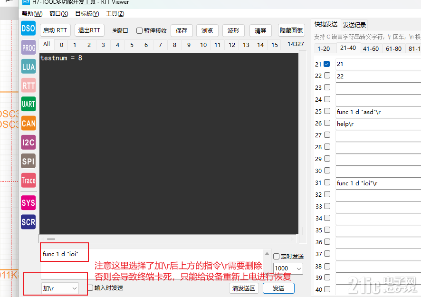The width and height of the screenshot is (421, 297).
Task: Click quick-send field 31 func 1 d "ioi"\r
Action: [378, 183]
